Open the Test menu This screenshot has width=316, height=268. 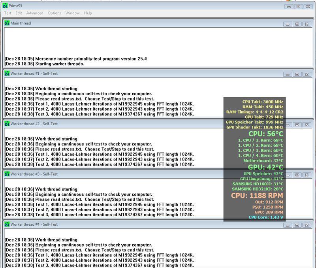[8, 13]
